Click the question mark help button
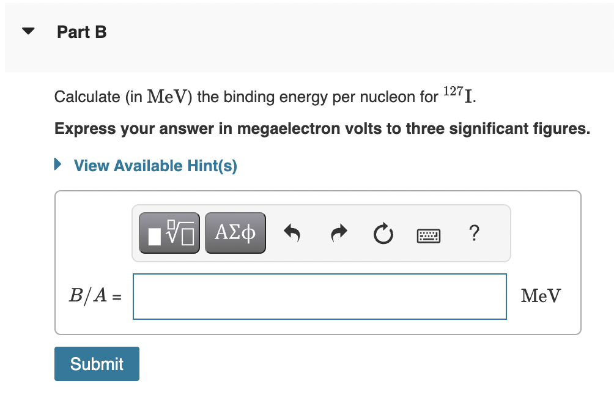This screenshot has width=614, height=395. point(474,232)
